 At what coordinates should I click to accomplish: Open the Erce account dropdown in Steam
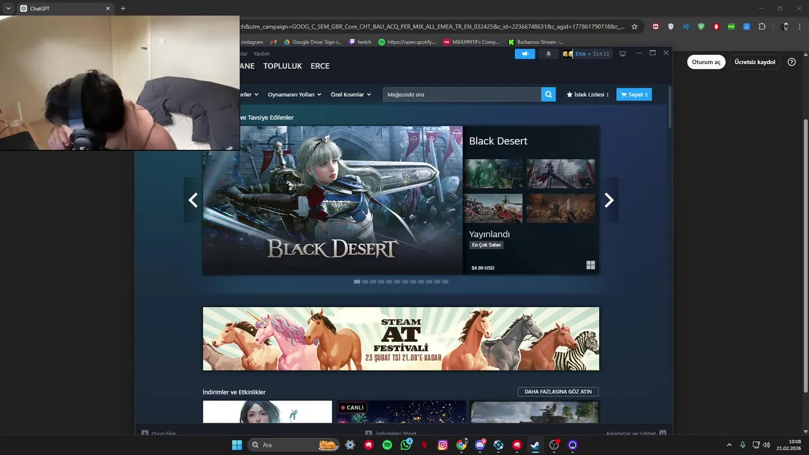click(x=587, y=54)
